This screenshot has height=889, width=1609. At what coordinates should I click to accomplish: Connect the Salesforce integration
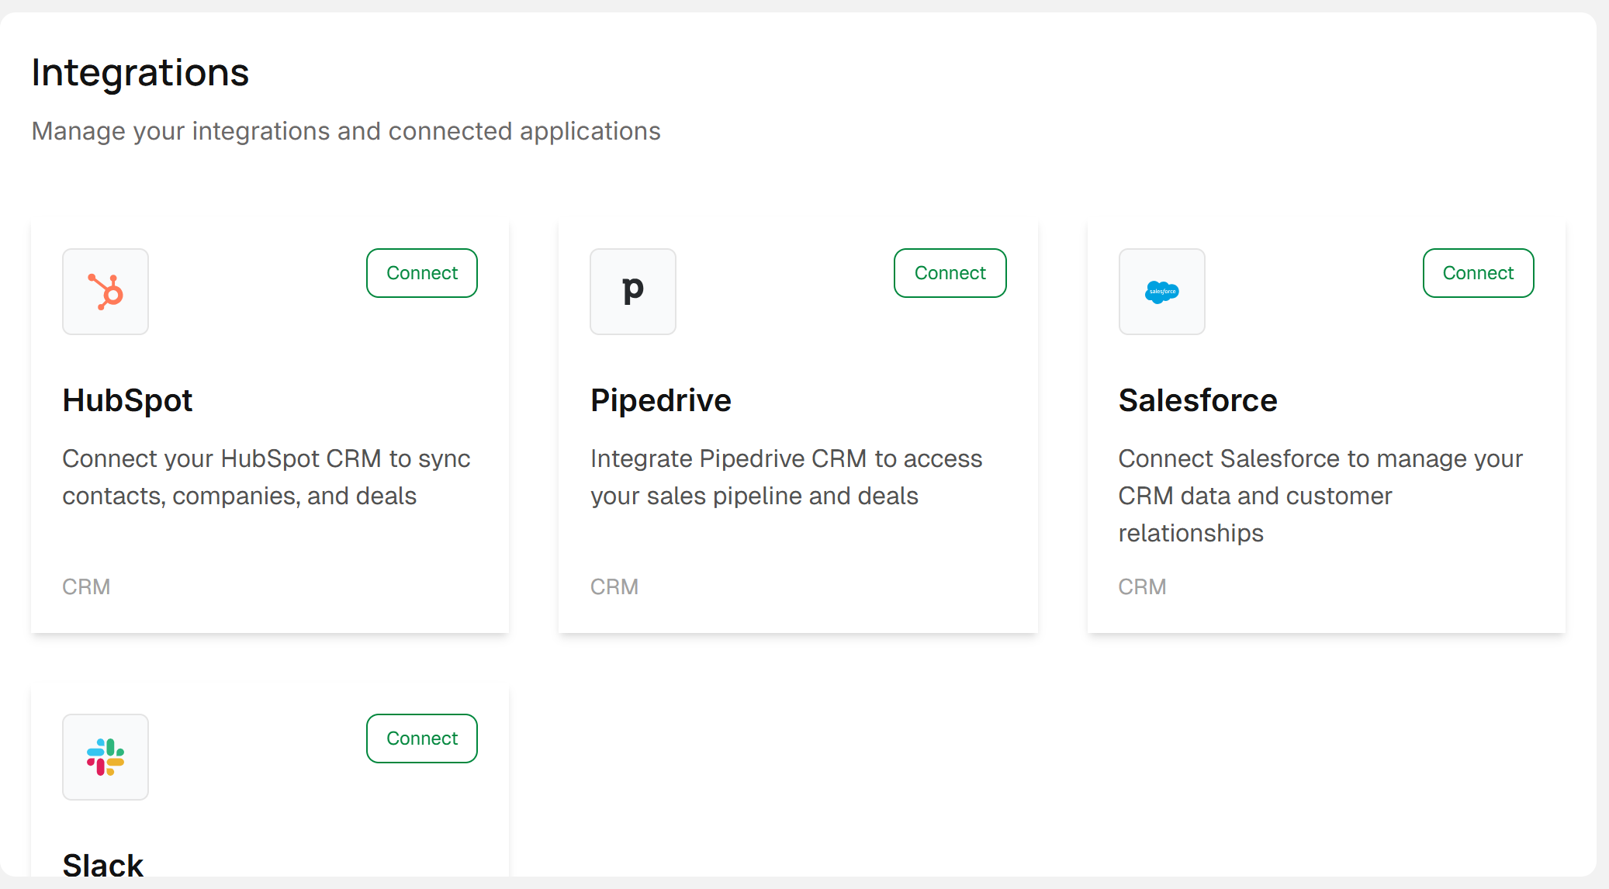[1478, 273]
